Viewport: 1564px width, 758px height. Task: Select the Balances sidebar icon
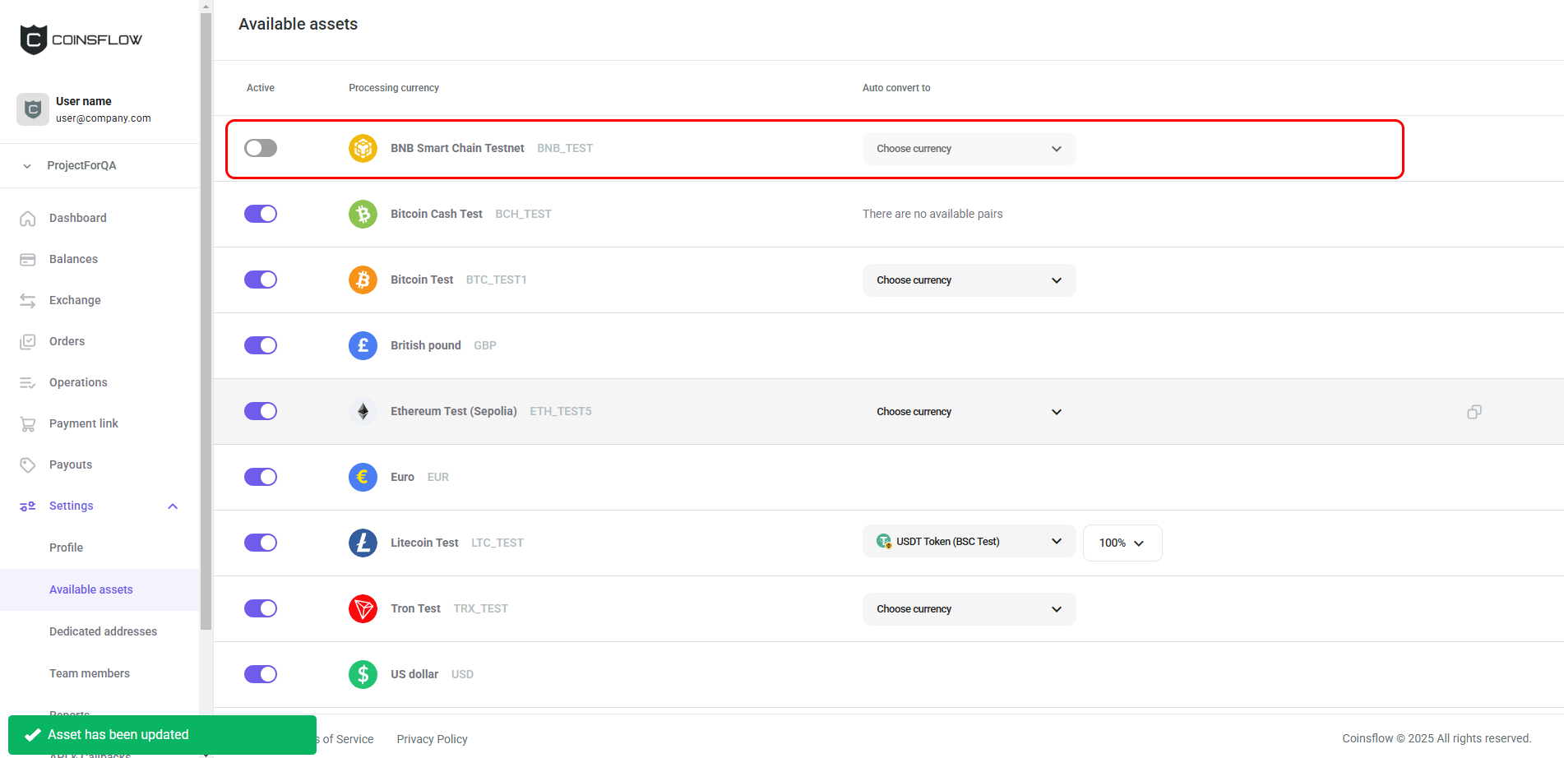click(x=27, y=258)
